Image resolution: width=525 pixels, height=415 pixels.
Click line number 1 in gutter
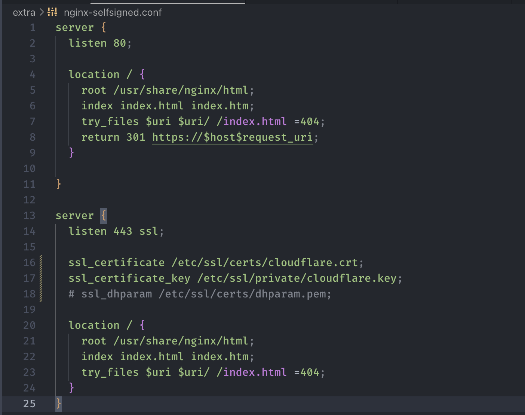[33, 28]
